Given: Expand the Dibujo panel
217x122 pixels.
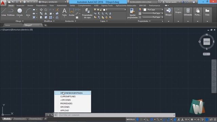Looking at the screenshot, I should (19, 21).
